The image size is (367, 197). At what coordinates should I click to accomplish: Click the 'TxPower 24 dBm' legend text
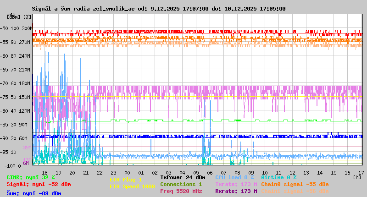[183, 177]
